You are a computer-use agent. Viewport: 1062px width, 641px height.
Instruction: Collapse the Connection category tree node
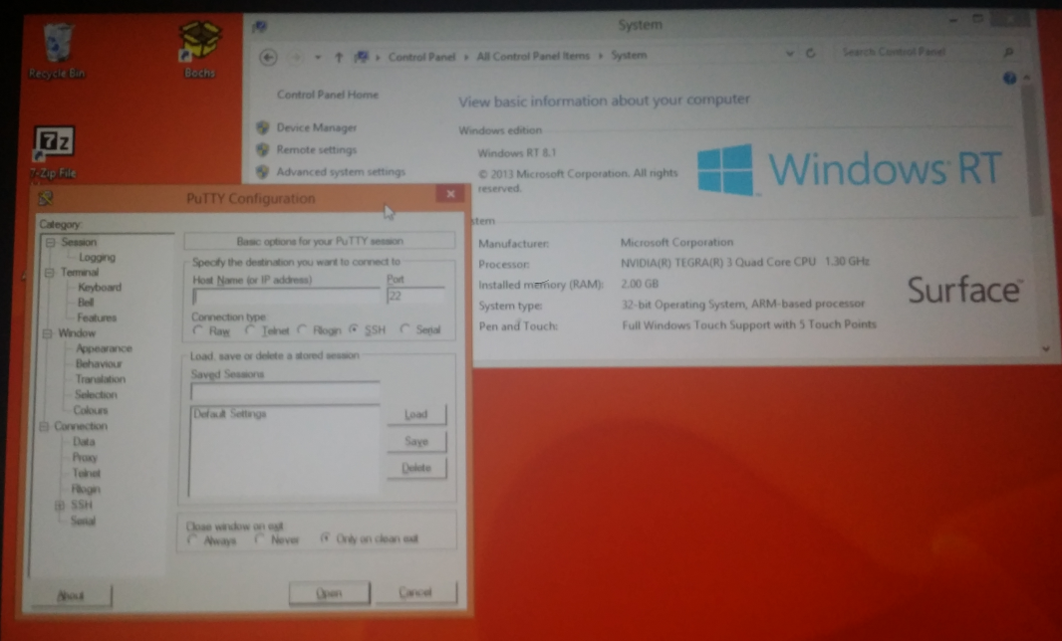(45, 427)
